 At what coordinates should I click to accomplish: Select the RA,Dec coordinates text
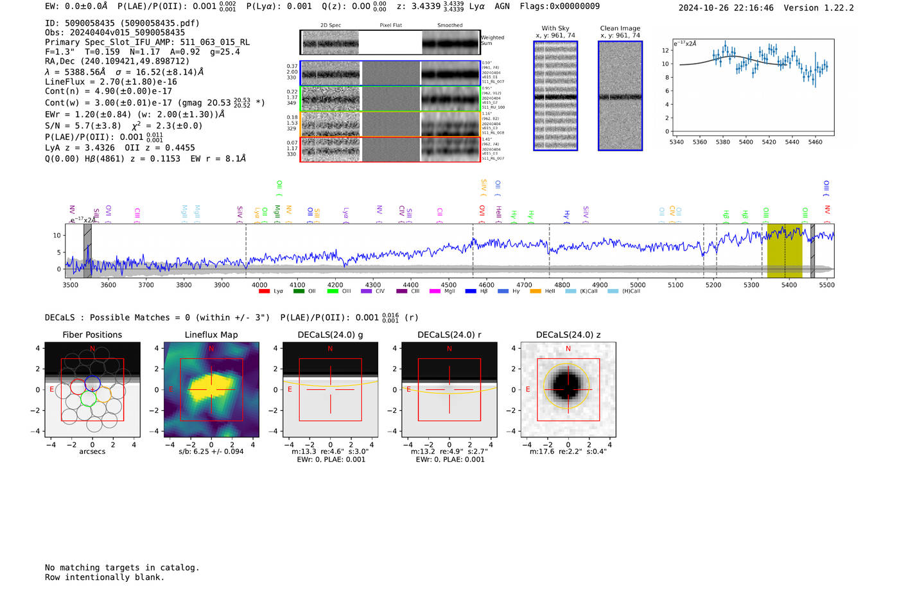click(118, 62)
